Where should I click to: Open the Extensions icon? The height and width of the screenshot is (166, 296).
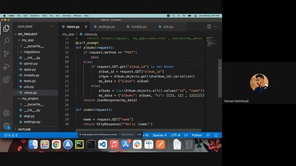pyautogui.click(x=6, y=79)
